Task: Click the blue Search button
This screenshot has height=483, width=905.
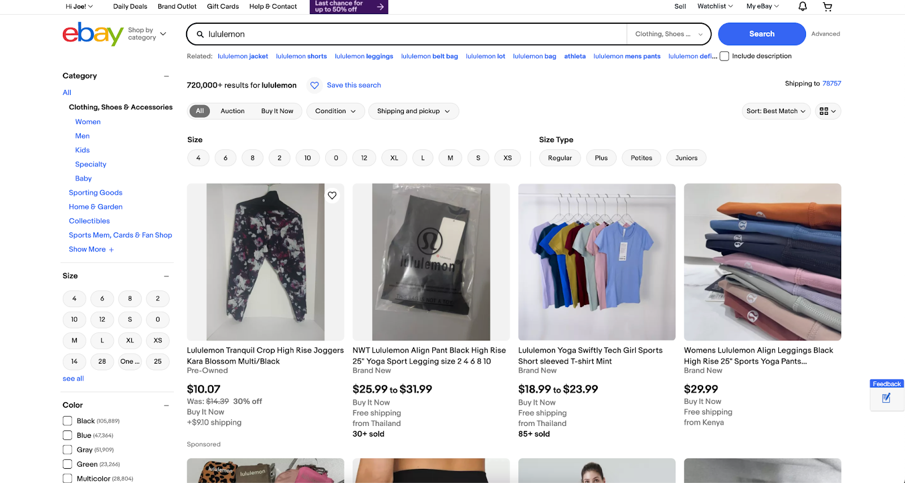Action: [762, 34]
